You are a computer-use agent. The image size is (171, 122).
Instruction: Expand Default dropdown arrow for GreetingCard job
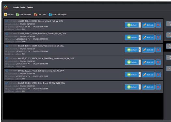click(x=140, y=25)
